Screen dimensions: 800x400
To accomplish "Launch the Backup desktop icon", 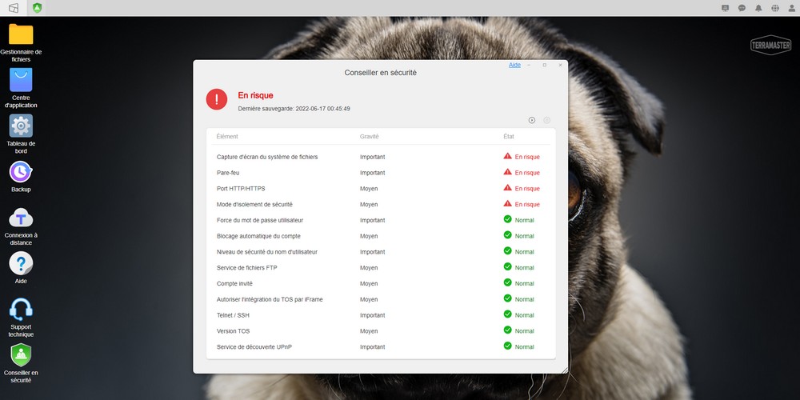I will 21,172.
